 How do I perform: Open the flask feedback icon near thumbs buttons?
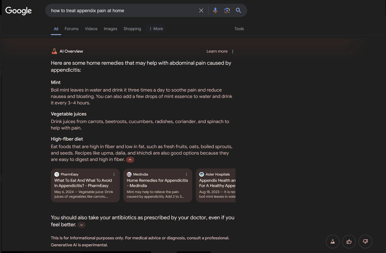click(332, 241)
